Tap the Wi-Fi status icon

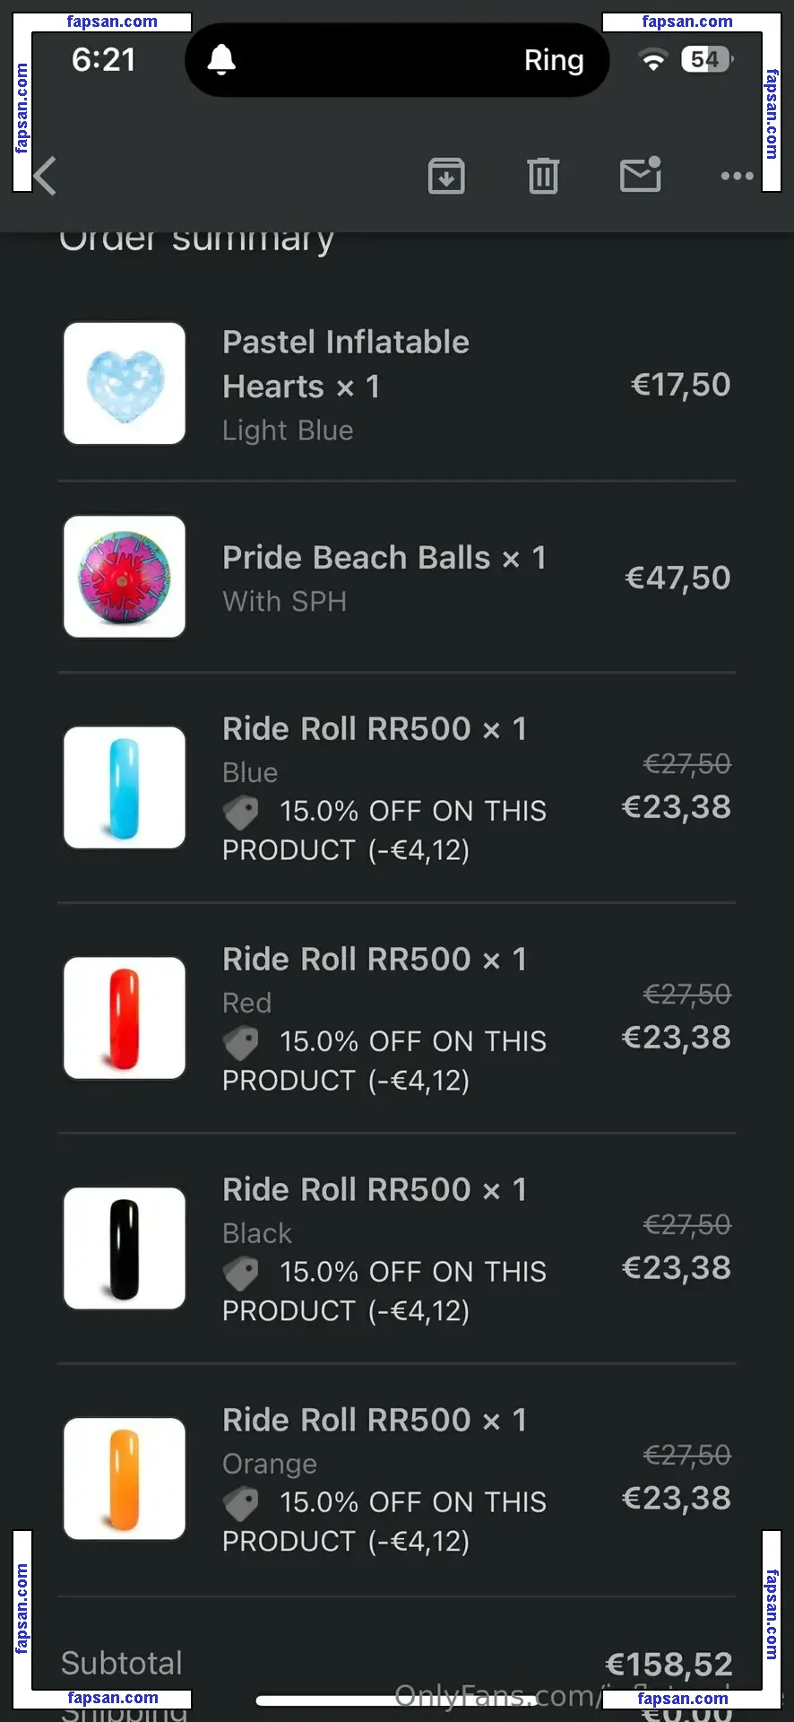click(654, 60)
